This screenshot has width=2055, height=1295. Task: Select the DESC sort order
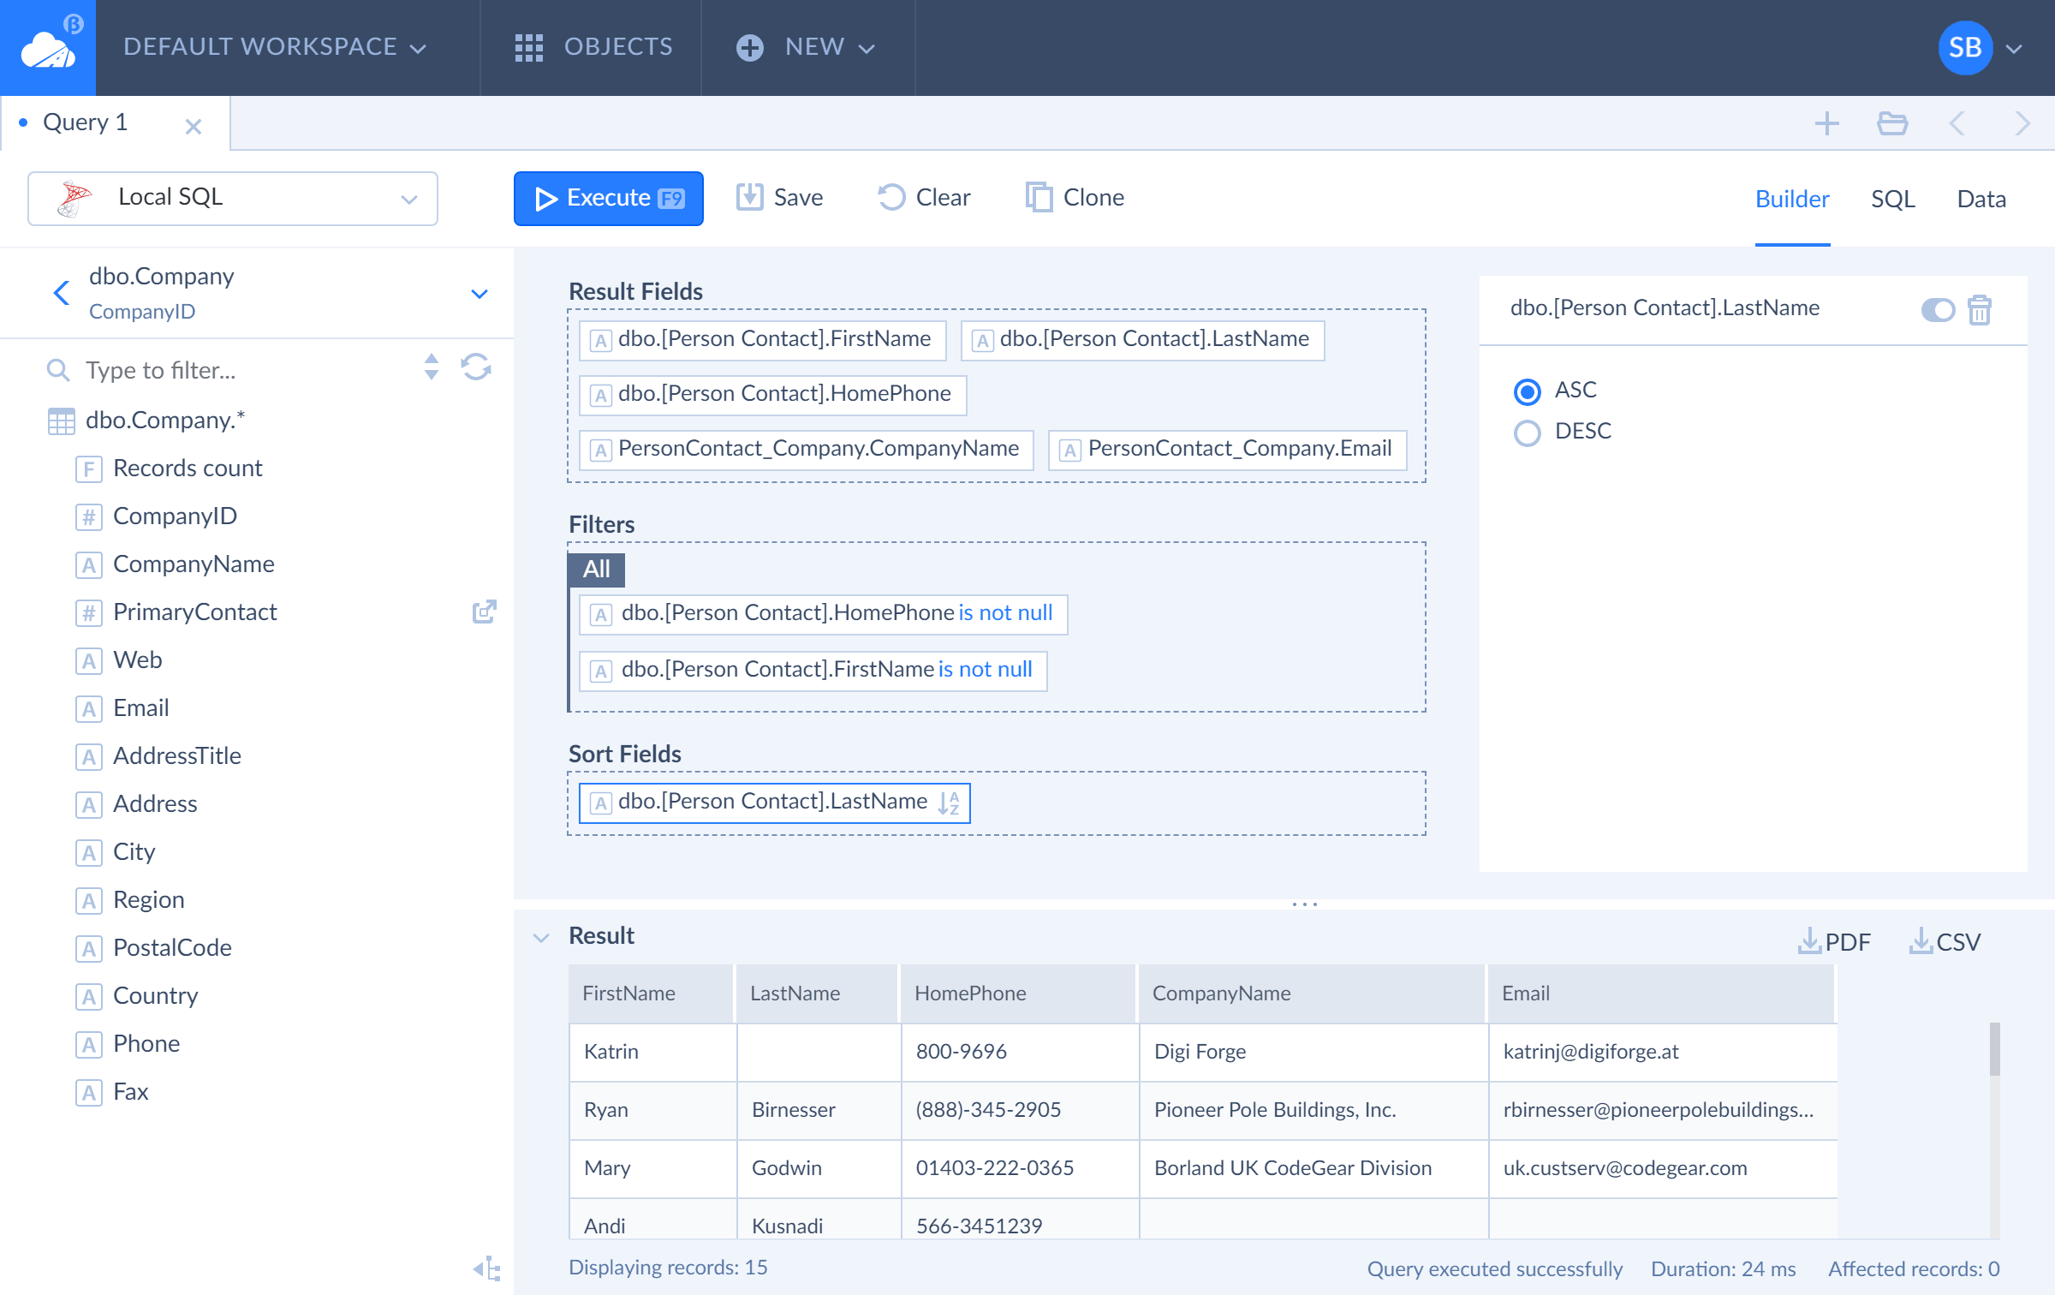click(1527, 433)
